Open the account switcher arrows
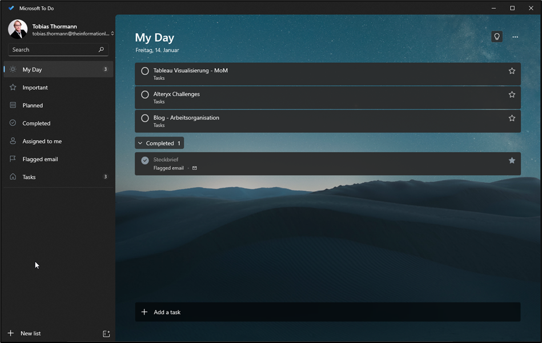The image size is (542, 343). [x=113, y=34]
